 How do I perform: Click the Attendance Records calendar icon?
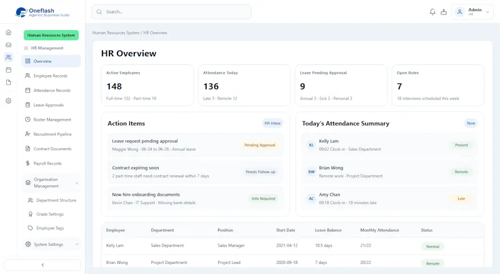point(27,90)
